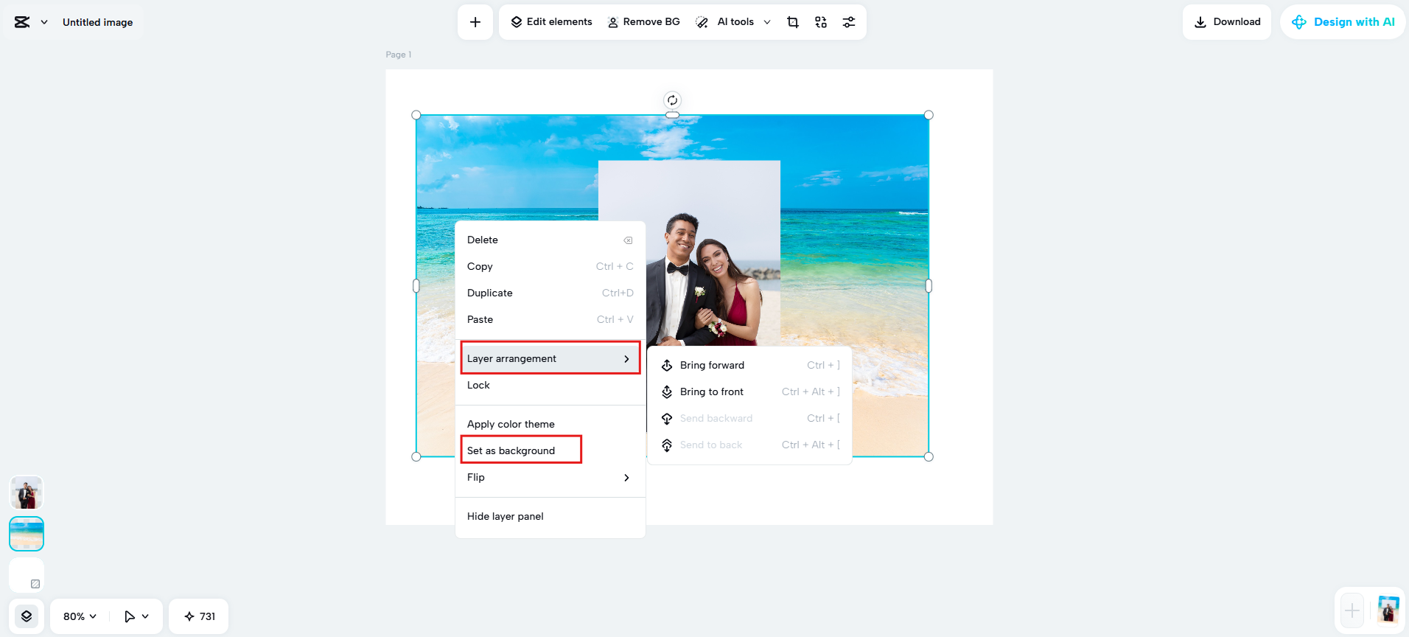Click the bottom-left corner selection handle
Image resolution: width=1409 pixels, height=637 pixels.
(416, 456)
